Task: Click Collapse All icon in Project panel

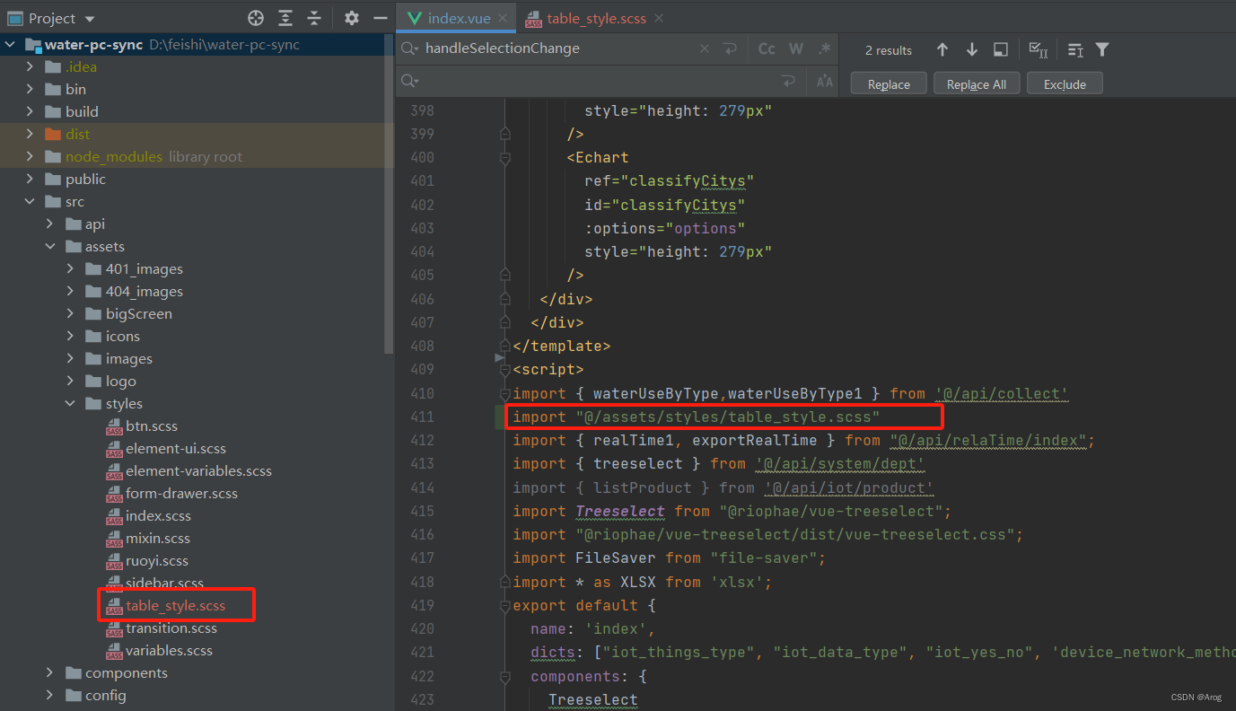Action: (314, 18)
